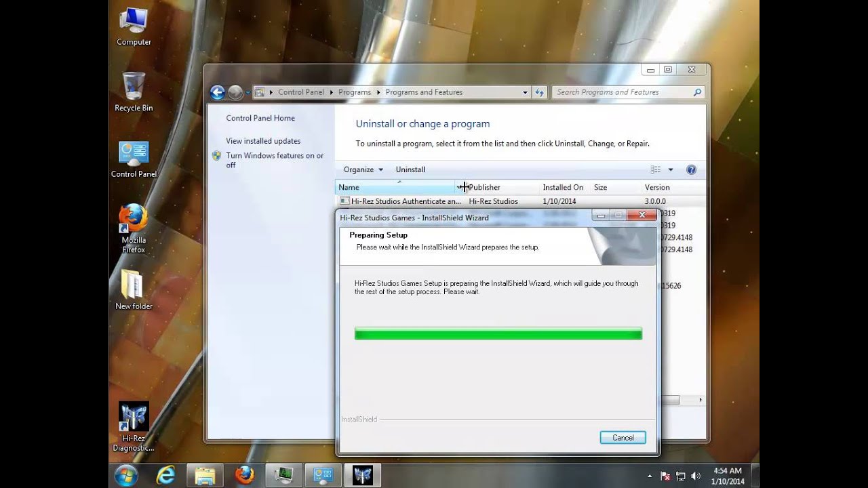Image resolution: width=868 pixels, height=488 pixels.
Task: Open the volume tray icon
Action: coord(696,476)
